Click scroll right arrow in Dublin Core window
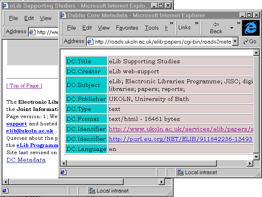This screenshot has height=197, width=262. [250, 163]
